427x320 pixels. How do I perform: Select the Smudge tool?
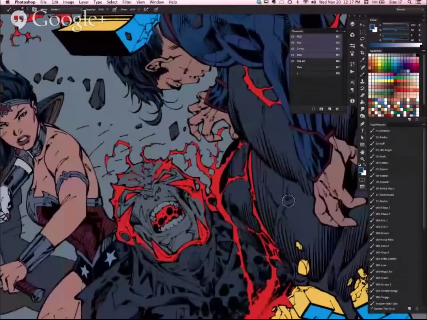[x=362, y=109]
